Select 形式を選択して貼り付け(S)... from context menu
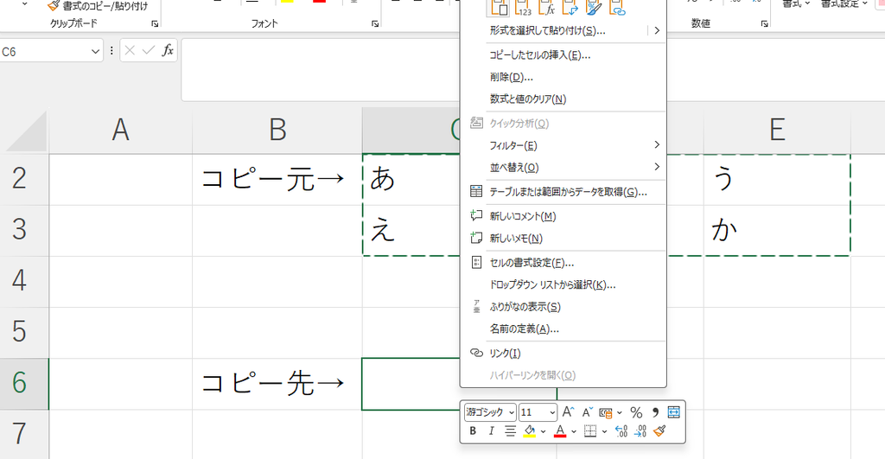 click(563, 30)
